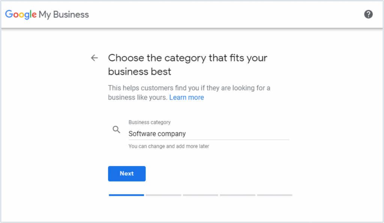384x223 pixels.
Task: Open the Learn more link
Action: (x=186, y=97)
